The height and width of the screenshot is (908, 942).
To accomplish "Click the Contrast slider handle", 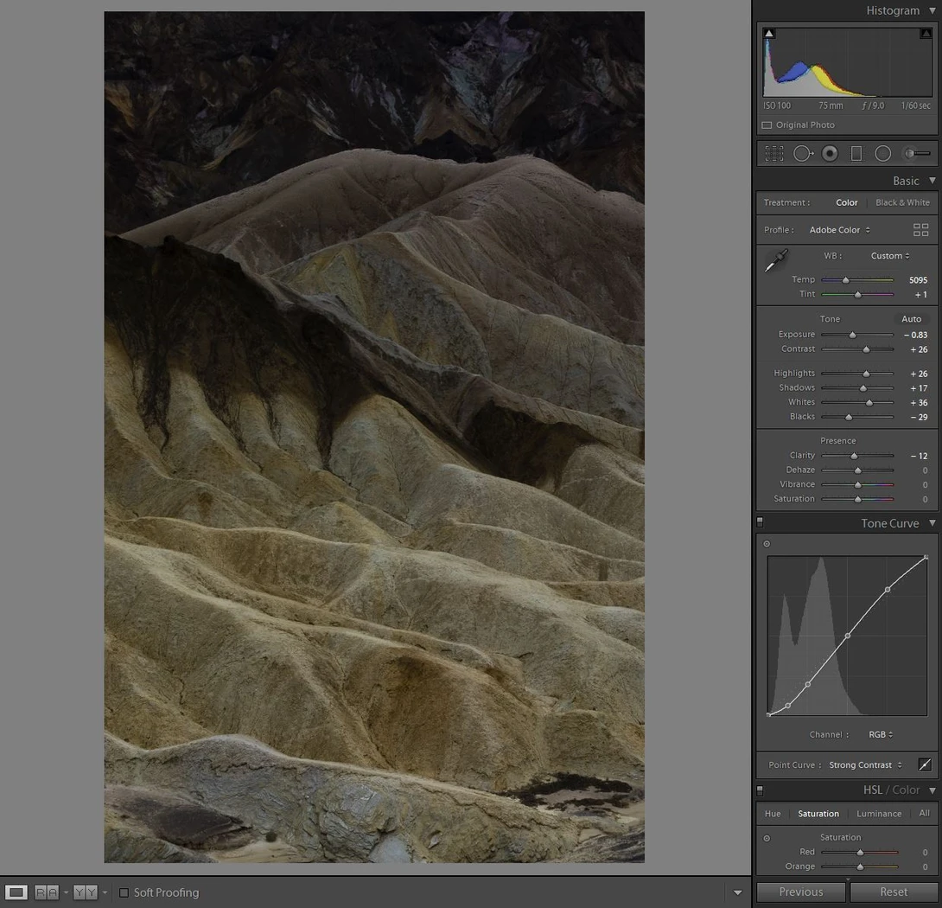I will tap(866, 349).
